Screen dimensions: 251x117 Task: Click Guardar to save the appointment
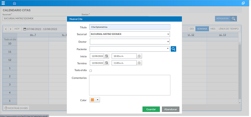[x=151, y=109]
